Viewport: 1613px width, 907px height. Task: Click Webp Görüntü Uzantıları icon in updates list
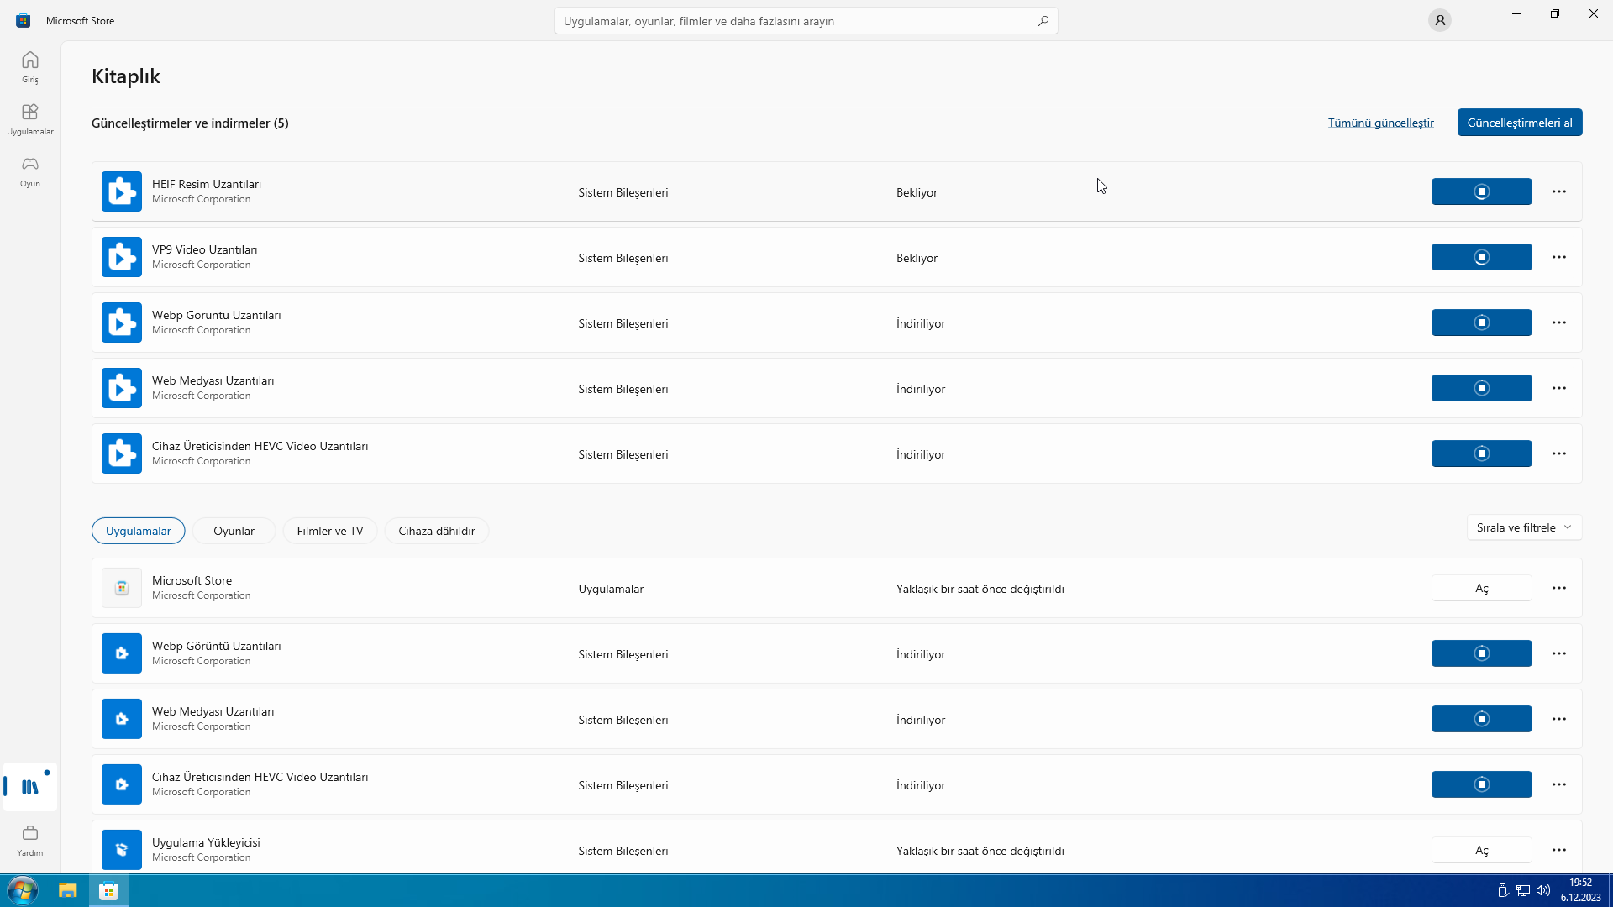coord(122,322)
